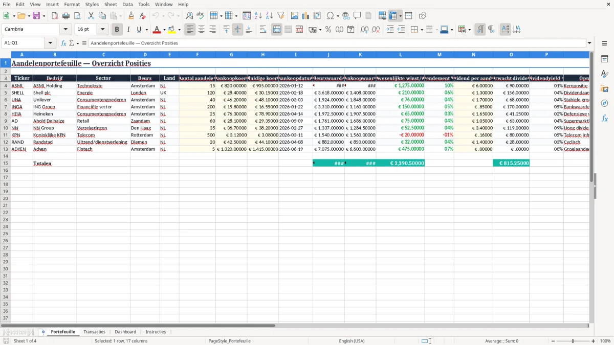
Task: Open Find & Replace icon
Action: 189,16
